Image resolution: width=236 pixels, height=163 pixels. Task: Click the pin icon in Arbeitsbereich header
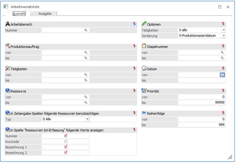(134, 24)
